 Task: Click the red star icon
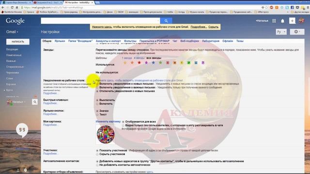coord(139,63)
